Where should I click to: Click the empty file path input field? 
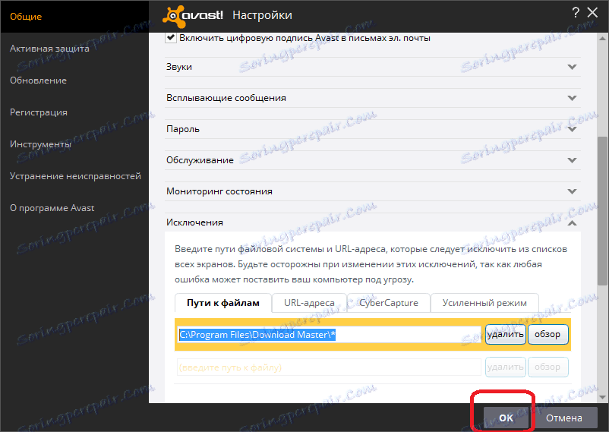[x=330, y=367]
